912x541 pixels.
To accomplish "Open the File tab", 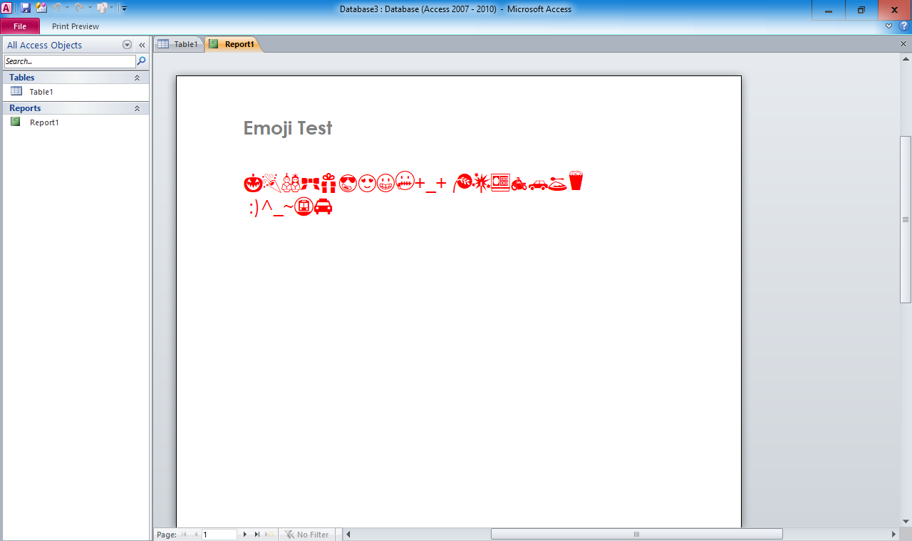I will point(20,26).
